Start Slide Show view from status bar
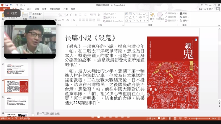This screenshot has width=221, height=124. click(185, 118)
